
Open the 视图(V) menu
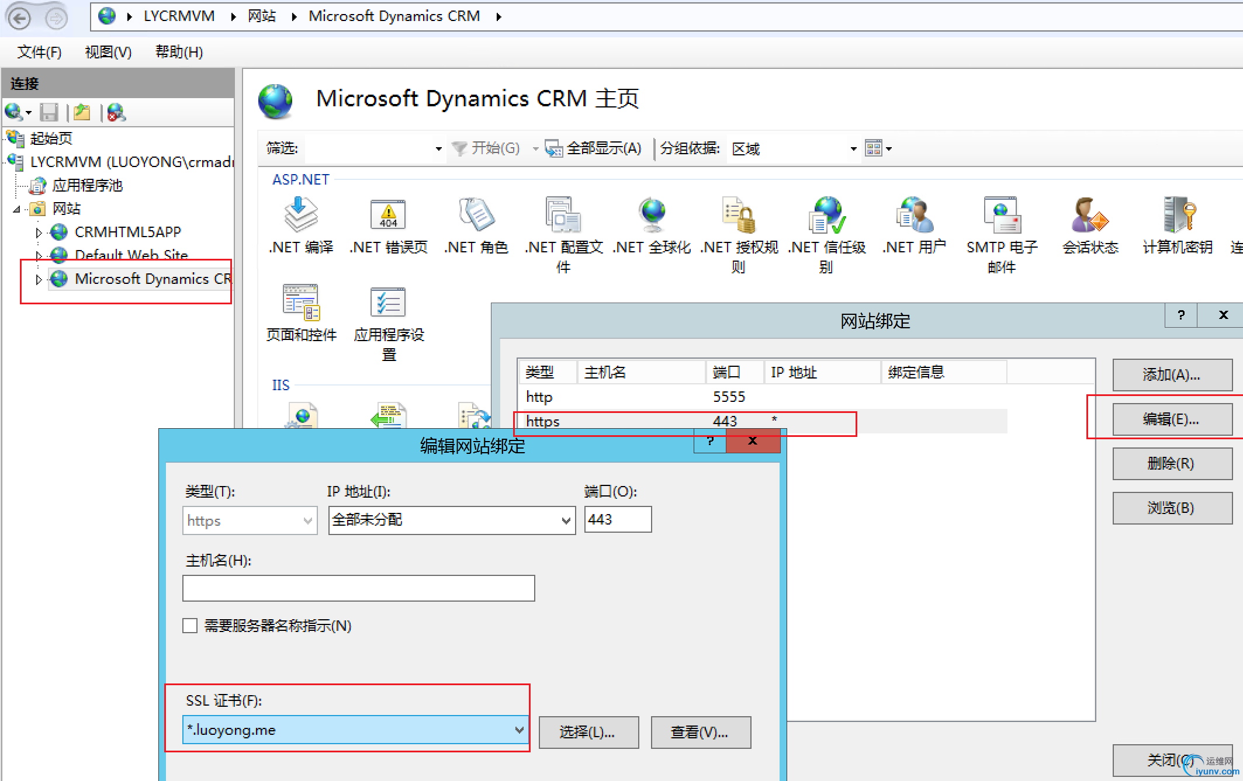[108, 52]
